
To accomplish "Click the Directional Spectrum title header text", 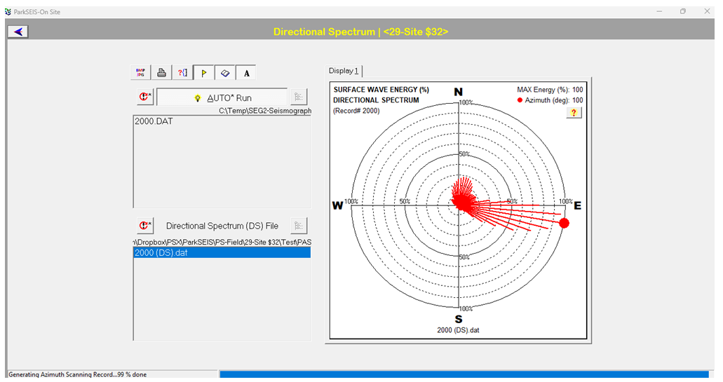I will [360, 32].
